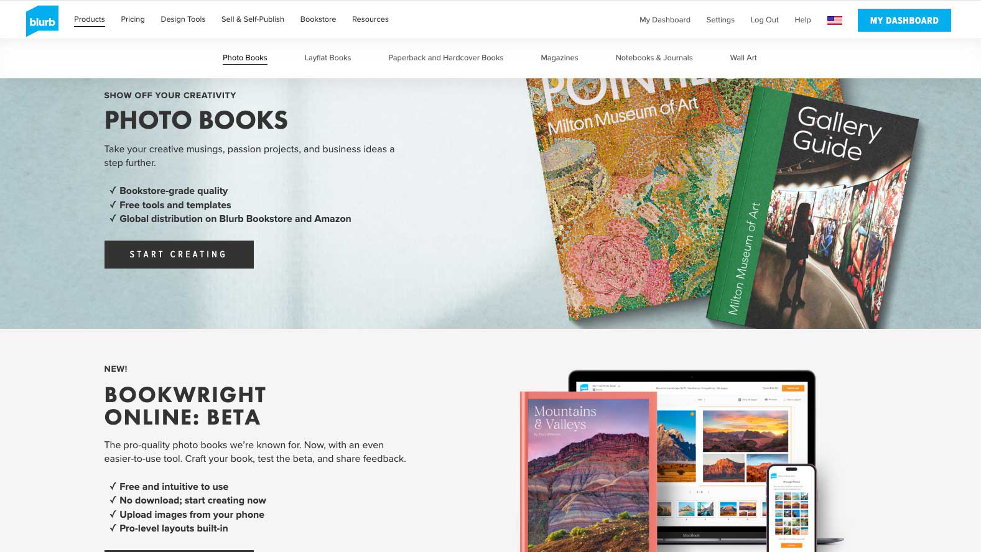The height and width of the screenshot is (552, 981).
Task: Click the START CREATING button
Action: [179, 254]
